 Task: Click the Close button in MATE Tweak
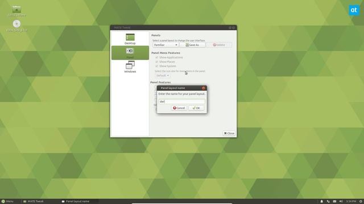pos(229,133)
